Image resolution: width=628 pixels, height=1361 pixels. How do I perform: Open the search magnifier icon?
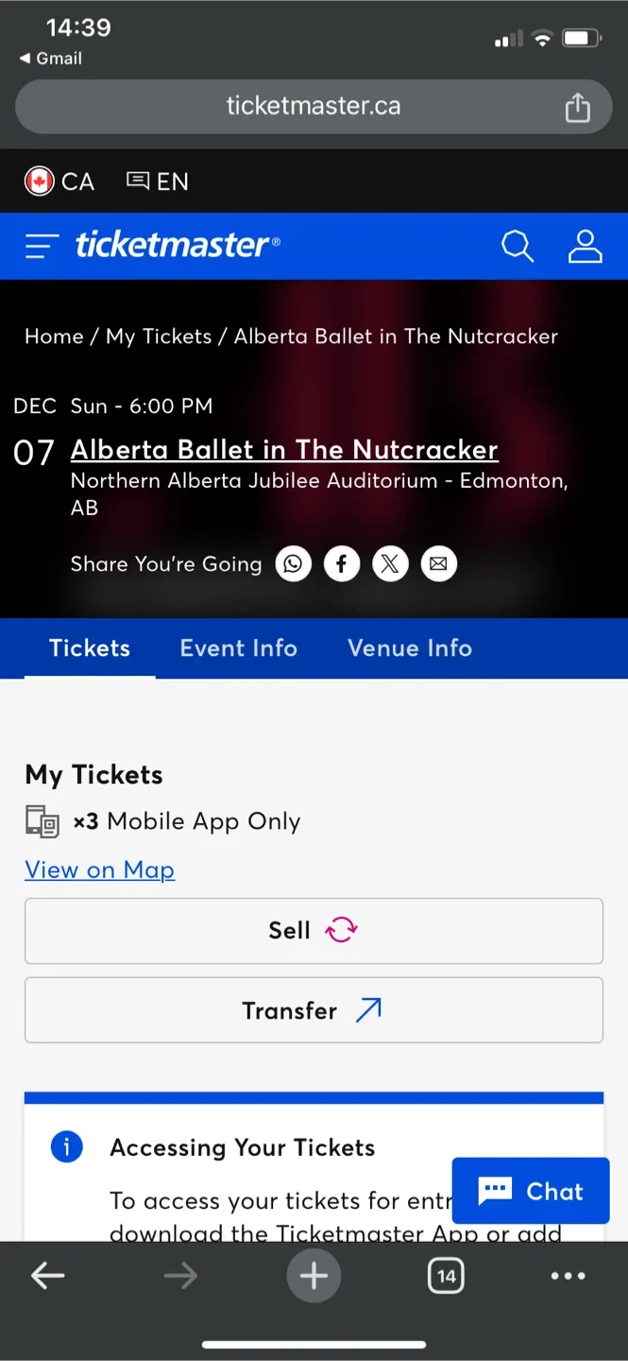coord(517,246)
